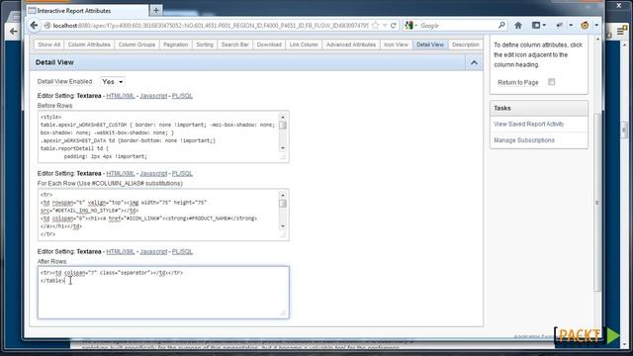Click Javascript link above For Each Row
The width and height of the screenshot is (633, 356).
pos(153,174)
